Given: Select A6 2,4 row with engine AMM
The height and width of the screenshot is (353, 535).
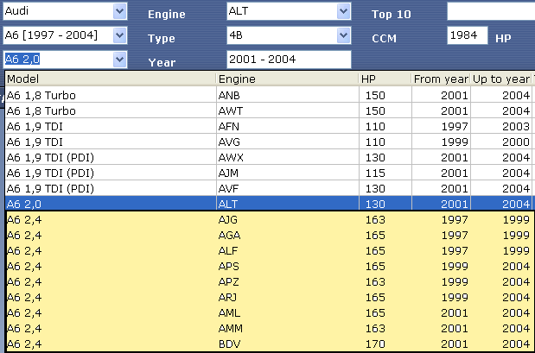Looking at the screenshot, I should [271, 329].
